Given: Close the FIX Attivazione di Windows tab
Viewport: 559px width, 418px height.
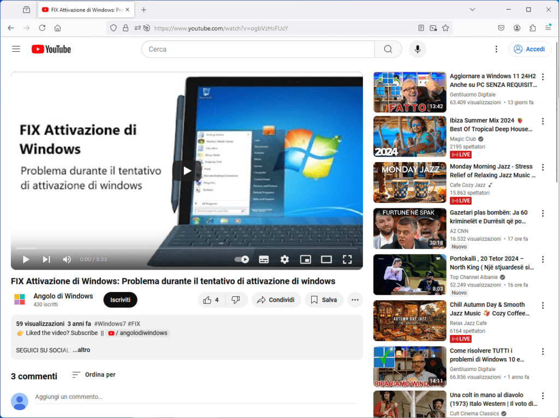Looking at the screenshot, I should tap(127, 10).
